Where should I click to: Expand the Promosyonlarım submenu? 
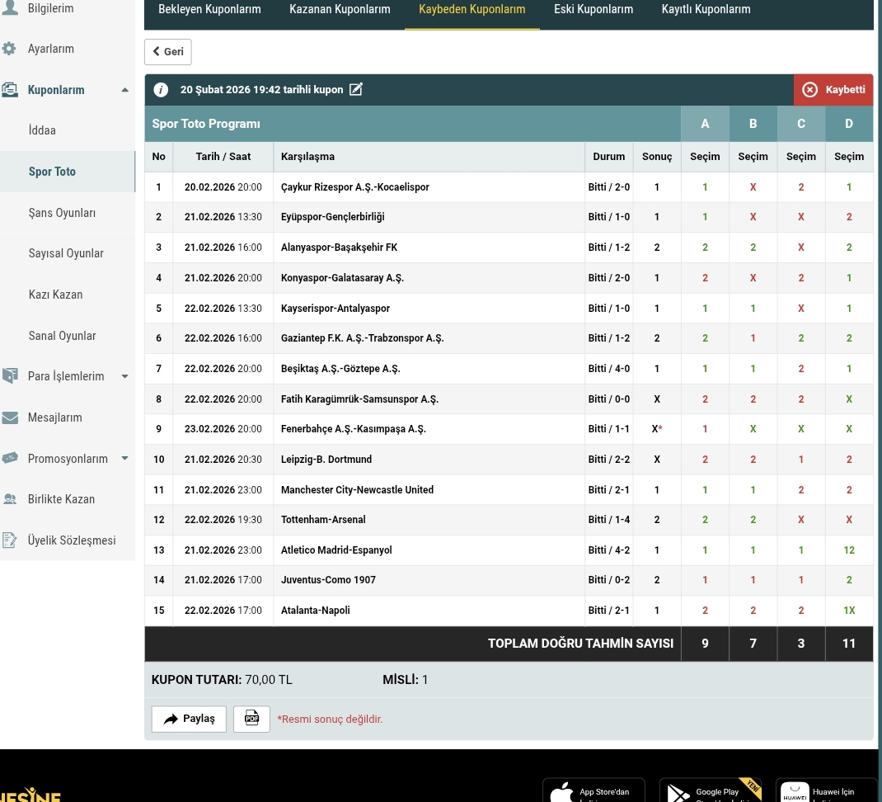[x=124, y=459]
